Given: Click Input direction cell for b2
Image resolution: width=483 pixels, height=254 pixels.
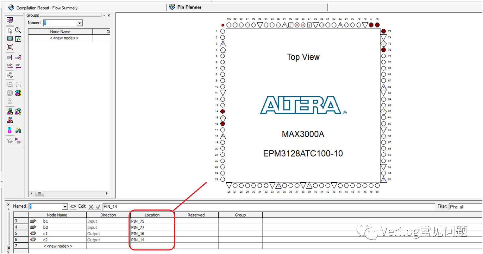Looking at the screenshot, I should [108, 227].
